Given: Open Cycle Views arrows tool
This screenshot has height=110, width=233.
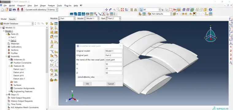Looking at the screenshot, I should coord(126,10).
